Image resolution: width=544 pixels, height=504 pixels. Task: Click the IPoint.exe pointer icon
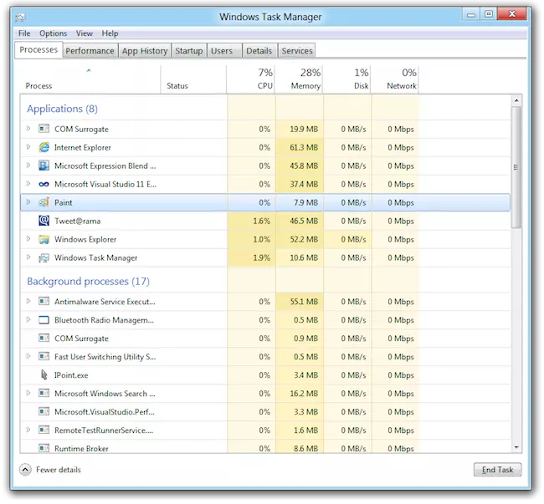click(44, 374)
